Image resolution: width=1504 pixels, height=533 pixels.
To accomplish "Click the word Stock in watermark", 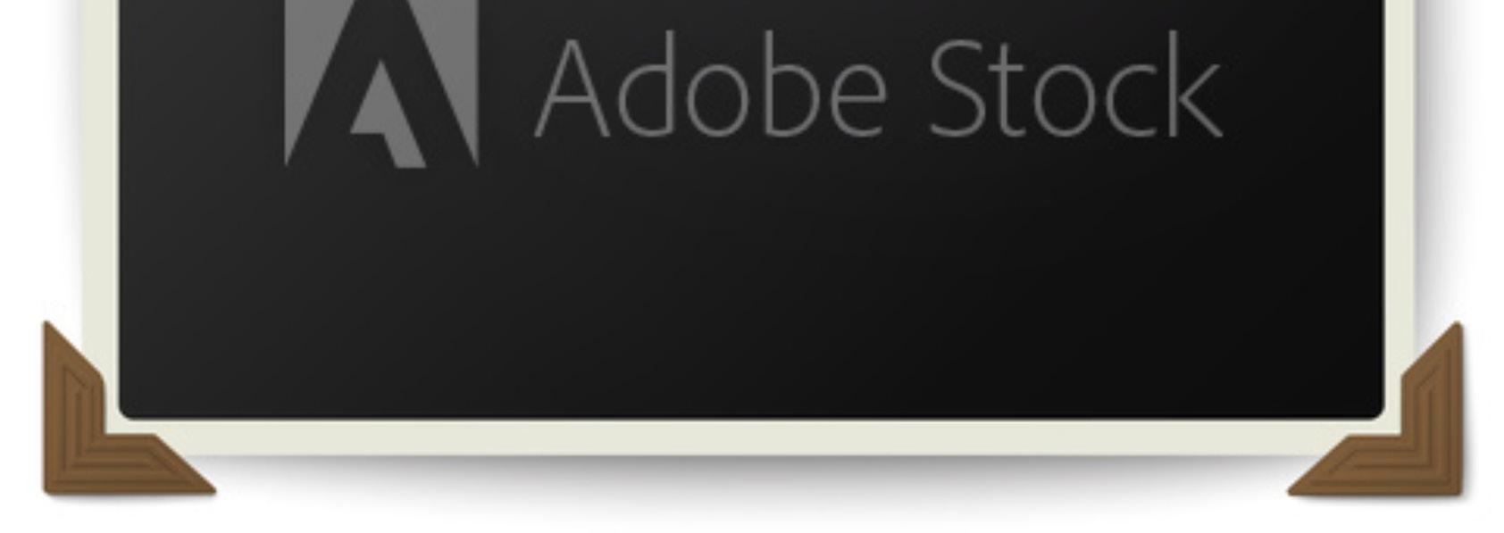I will point(1075,85).
